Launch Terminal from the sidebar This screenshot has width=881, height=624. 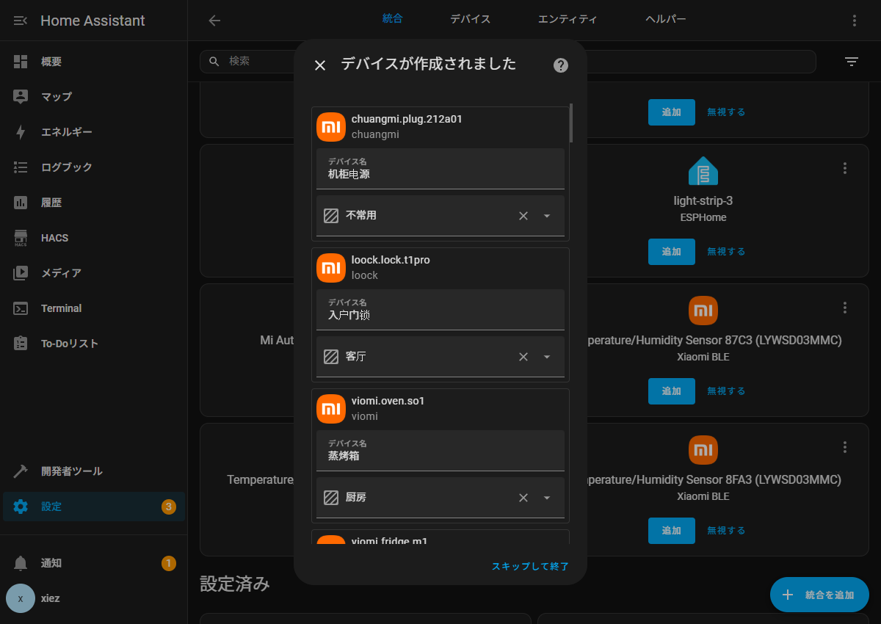point(94,308)
